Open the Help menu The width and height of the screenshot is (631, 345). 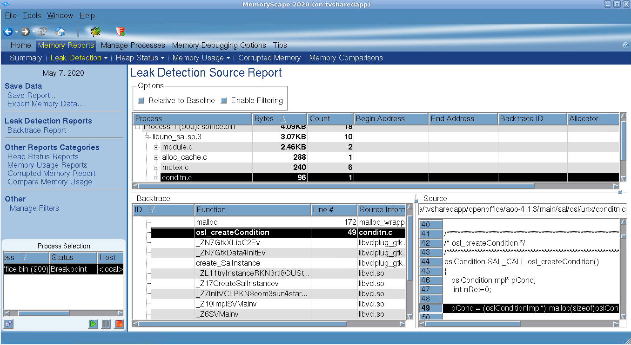coord(87,16)
